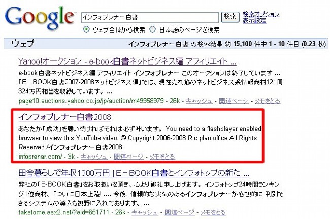Click the snippet line with Copyright 2006-2008 Ric plan office

138,138
